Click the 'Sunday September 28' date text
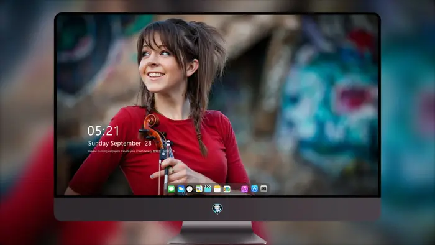 click(x=119, y=143)
